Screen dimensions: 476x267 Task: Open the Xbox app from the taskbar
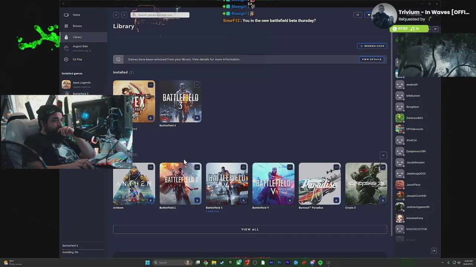point(238,263)
